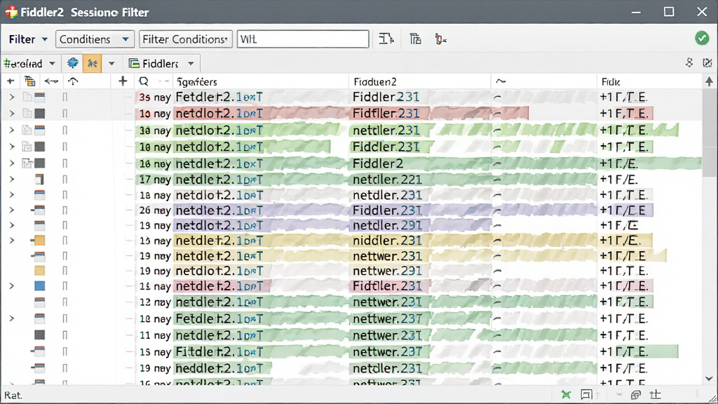Tick the small box in the 30 nay row
The width and height of the screenshot is (718, 404).
(x=65, y=130)
